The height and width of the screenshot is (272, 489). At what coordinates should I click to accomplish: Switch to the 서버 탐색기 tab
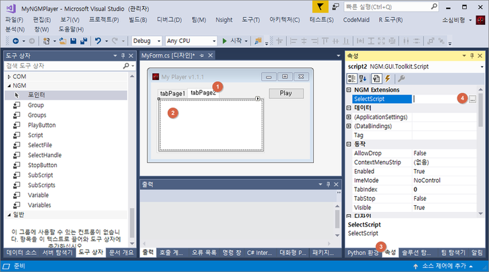[57, 252]
